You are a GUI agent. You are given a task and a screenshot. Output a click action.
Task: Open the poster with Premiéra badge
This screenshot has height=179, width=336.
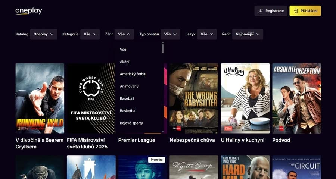pos(143,167)
